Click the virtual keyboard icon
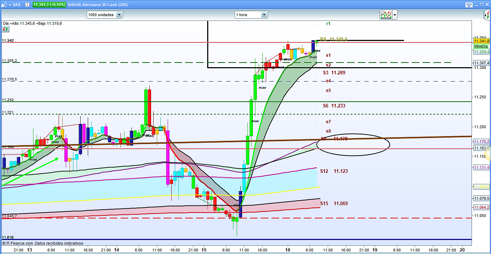 [x=469, y=5]
